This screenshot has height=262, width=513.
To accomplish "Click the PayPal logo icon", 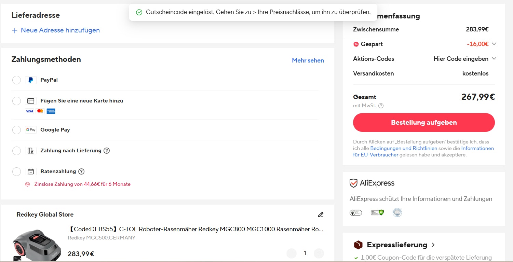I will tap(31, 80).
